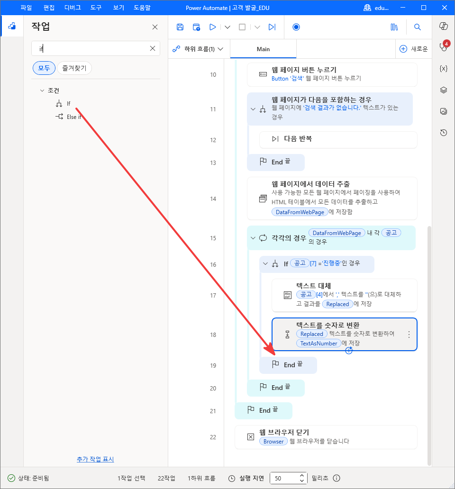Image resolution: width=455 pixels, height=489 pixels.
Task: Increase run delay with up stepper arrow
Action: point(301,475)
